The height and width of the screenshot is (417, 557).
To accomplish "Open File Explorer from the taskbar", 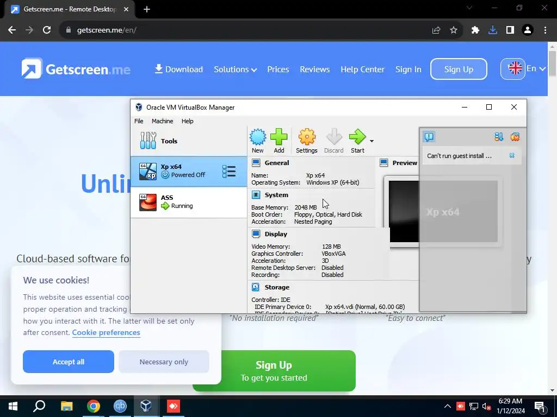I will click(x=66, y=406).
